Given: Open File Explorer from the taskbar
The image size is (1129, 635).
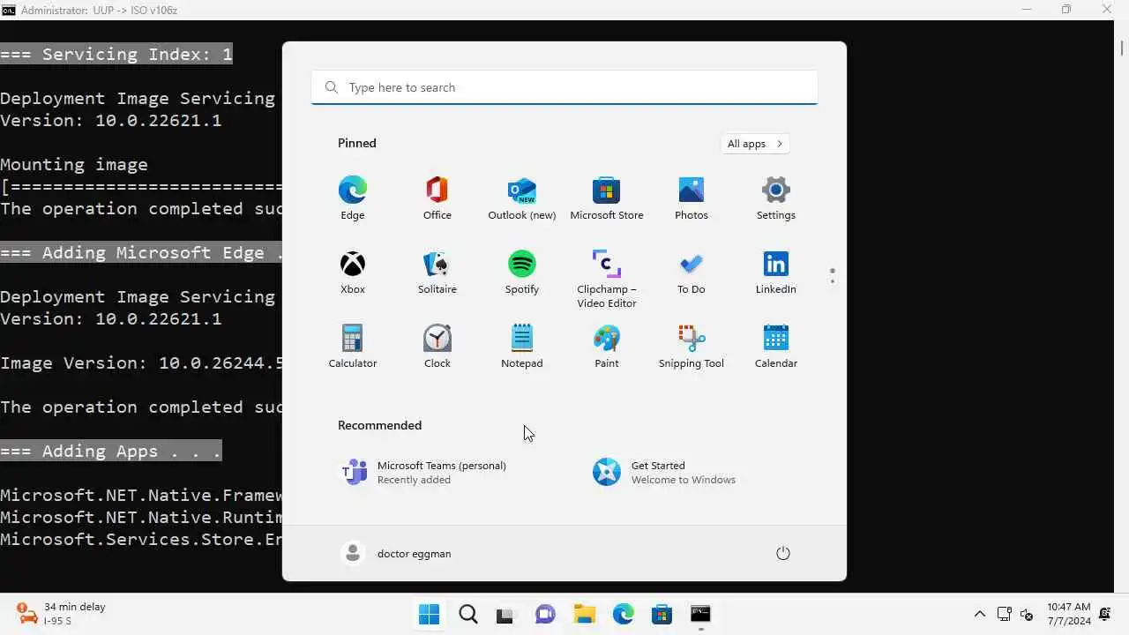Looking at the screenshot, I should [x=584, y=614].
